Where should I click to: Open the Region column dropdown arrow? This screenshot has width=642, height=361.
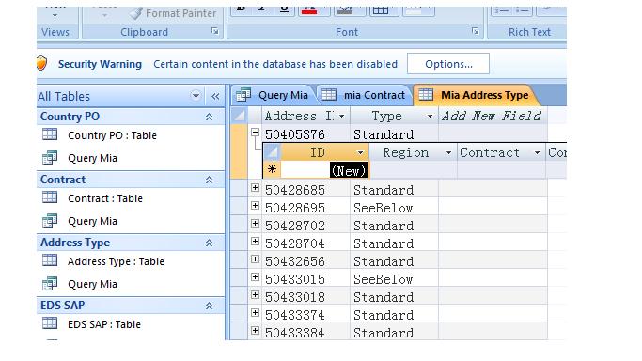tap(448, 153)
